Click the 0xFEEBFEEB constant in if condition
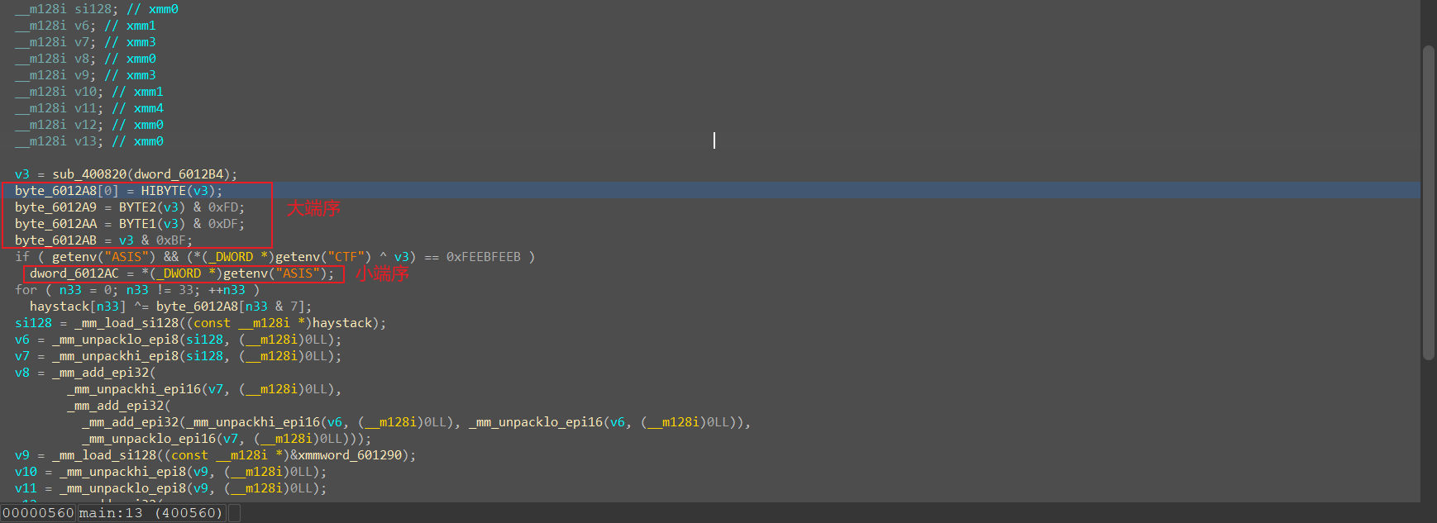This screenshot has width=1437, height=523. coord(484,257)
